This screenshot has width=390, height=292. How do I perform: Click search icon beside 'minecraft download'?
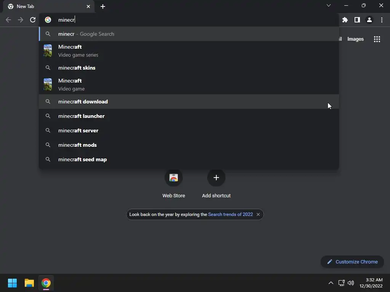click(x=48, y=102)
